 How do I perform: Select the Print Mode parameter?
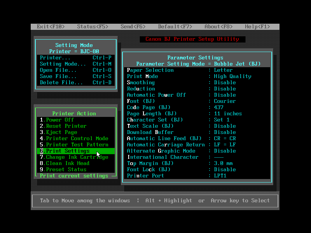197,76
